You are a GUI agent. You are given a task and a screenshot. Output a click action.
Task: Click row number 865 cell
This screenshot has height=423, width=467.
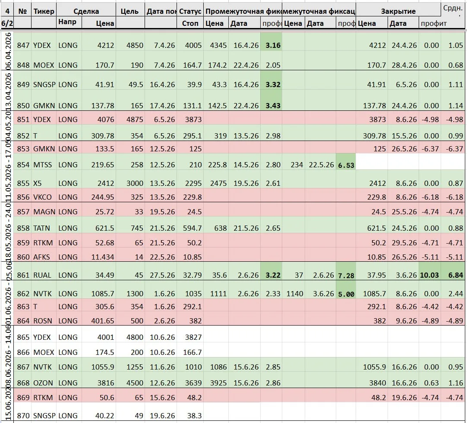click(x=23, y=337)
